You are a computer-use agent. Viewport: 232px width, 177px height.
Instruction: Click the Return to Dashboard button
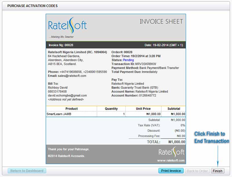click(x=27, y=171)
